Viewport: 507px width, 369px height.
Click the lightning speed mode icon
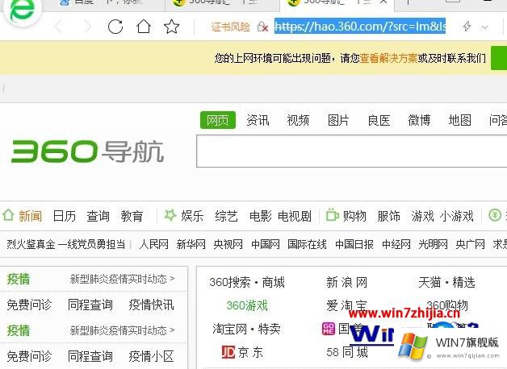tap(467, 27)
